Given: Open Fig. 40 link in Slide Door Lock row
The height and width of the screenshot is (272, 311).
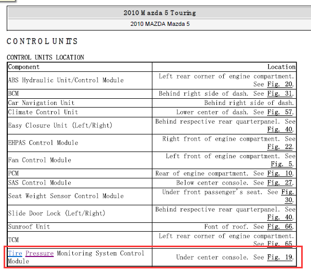Looking at the screenshot, I should click(280, 217).
